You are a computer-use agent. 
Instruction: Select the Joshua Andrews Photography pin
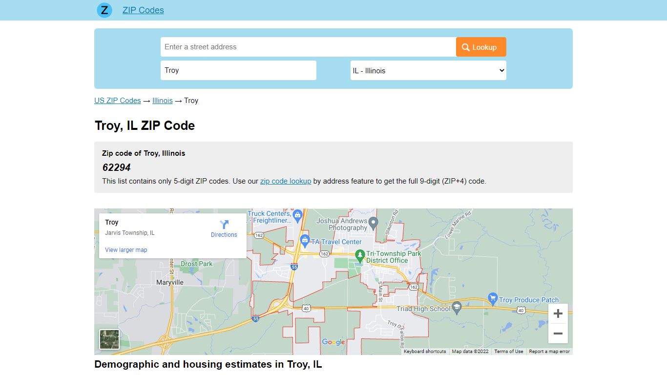click(373, 223)
